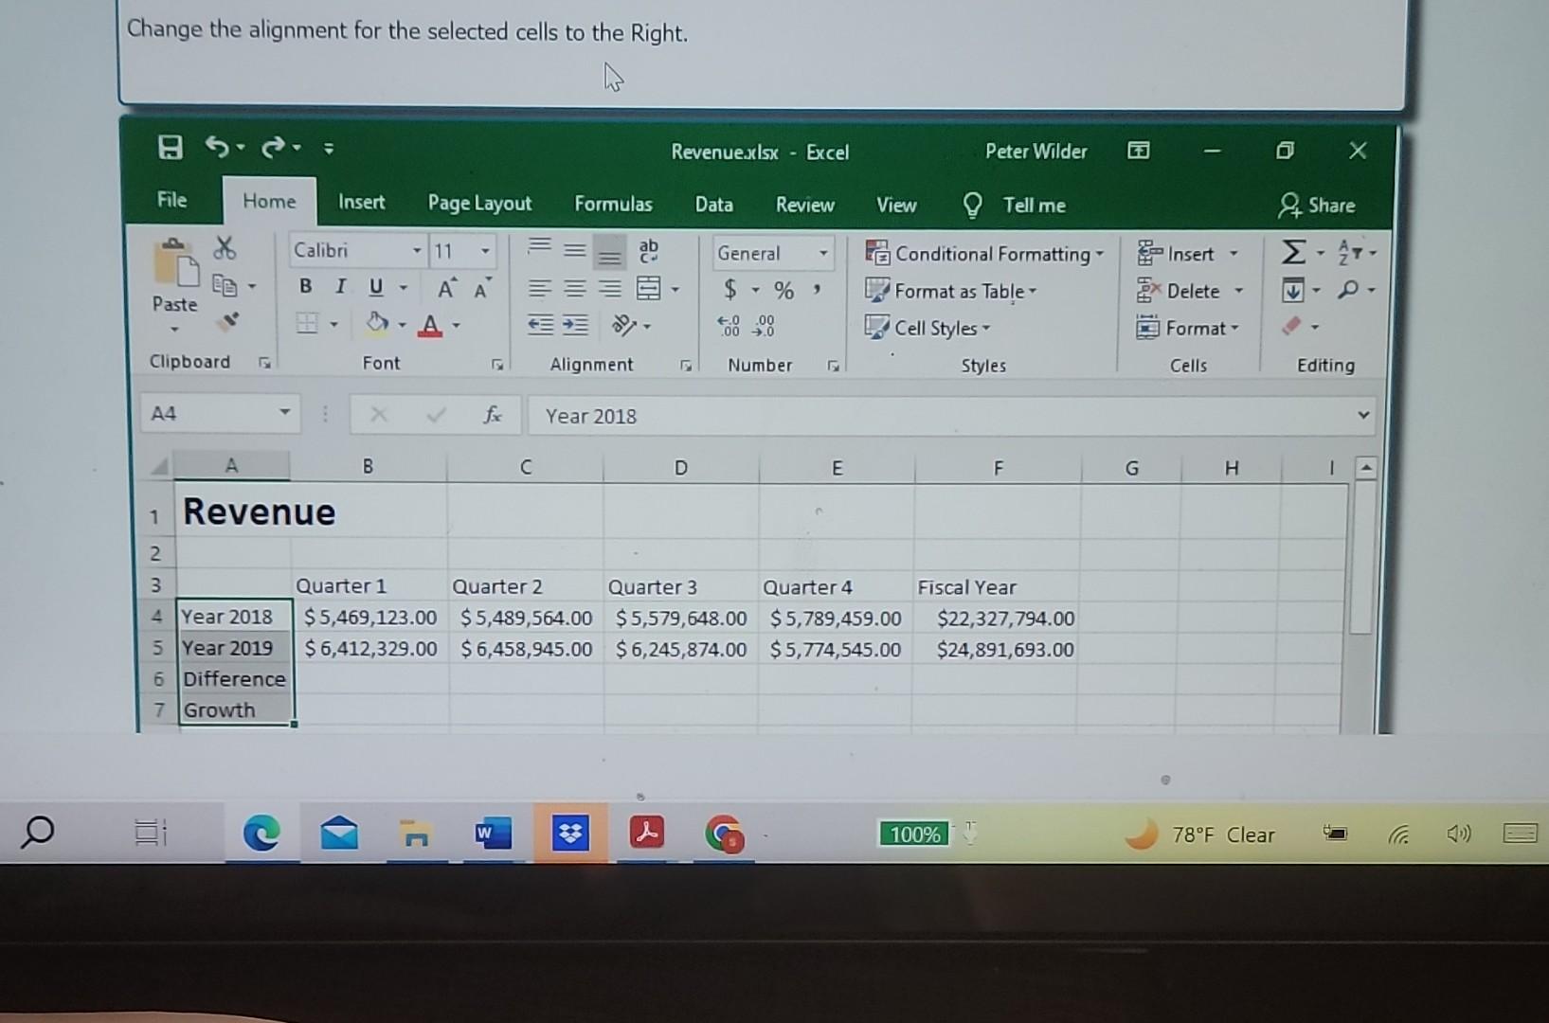Switch to the Insert ribbon tab

coord(362,202)
